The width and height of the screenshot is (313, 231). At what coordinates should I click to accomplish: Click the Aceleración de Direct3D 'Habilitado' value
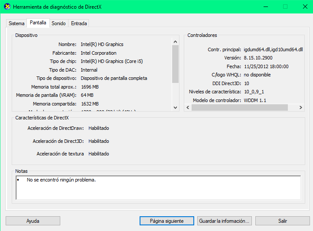(x=98, y=141)
